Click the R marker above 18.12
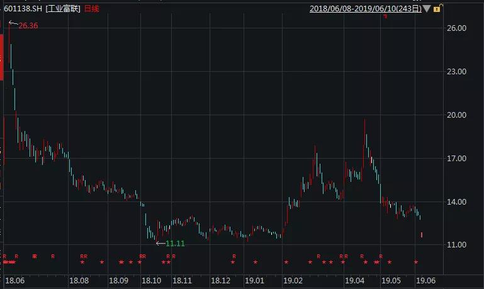This screenshot has width=484, height=289. coord(234,256)
